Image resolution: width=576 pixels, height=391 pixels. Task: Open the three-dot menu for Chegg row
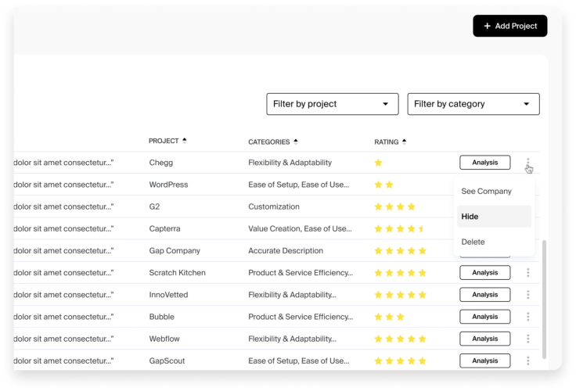click(528, 163)
